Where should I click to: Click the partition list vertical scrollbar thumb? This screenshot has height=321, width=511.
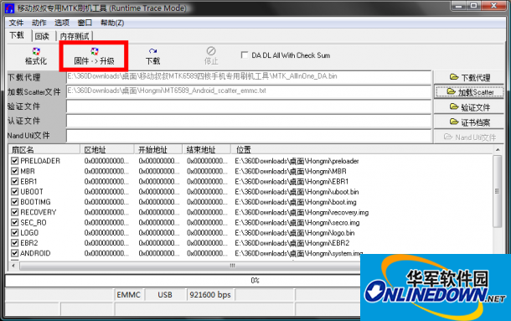tap(497, 191)
